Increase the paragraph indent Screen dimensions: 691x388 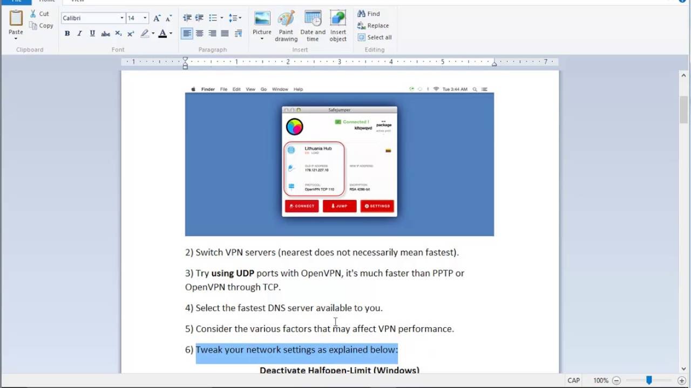tap(199, 18)
